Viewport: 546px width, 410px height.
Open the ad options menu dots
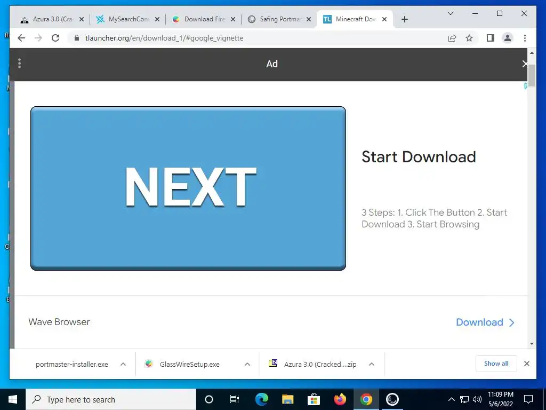[x=20, y=64]
